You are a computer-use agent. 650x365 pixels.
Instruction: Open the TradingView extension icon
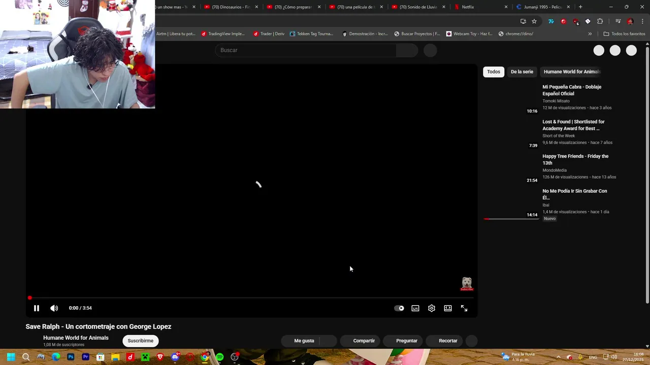click(551, 21)
